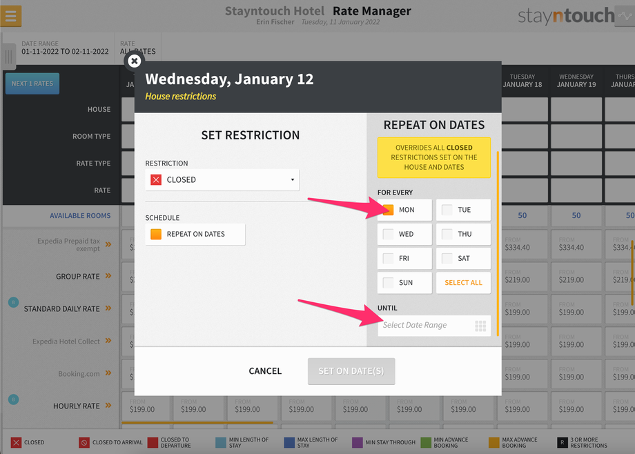Viewport: 635px width, 454px height.
Task: Click the SET ON DATE(S) button
Action: pos(351,371)
